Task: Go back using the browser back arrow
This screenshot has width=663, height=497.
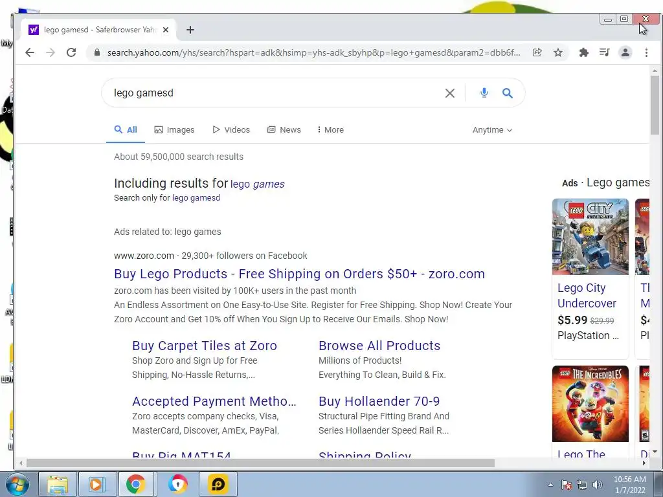Action: coord(30,52)
